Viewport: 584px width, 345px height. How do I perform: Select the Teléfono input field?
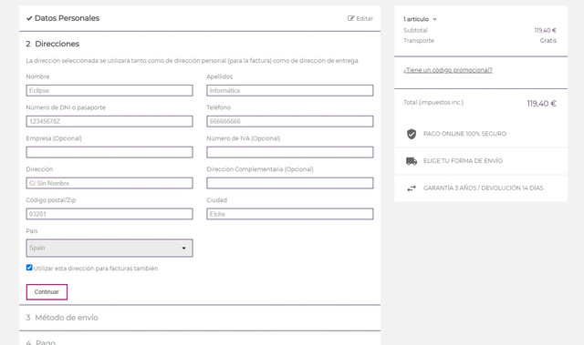pos(290,121)
